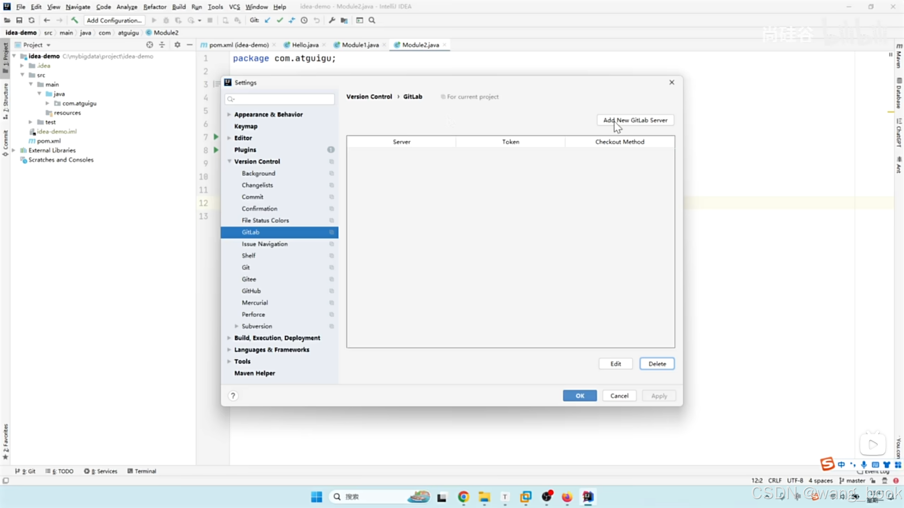Click the Collapse All icon in Project panel

coord(162,45)
